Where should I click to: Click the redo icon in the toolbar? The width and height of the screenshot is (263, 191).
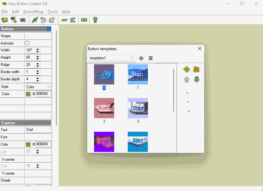[51, 20]
